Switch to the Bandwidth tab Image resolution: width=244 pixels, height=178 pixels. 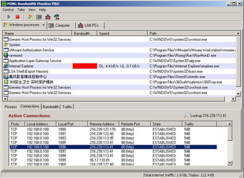(51, 107)
